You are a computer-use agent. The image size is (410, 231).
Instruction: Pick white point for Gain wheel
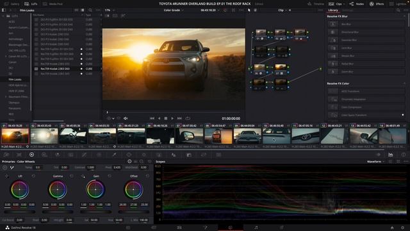pyautogui.click(x=83, y=176)
